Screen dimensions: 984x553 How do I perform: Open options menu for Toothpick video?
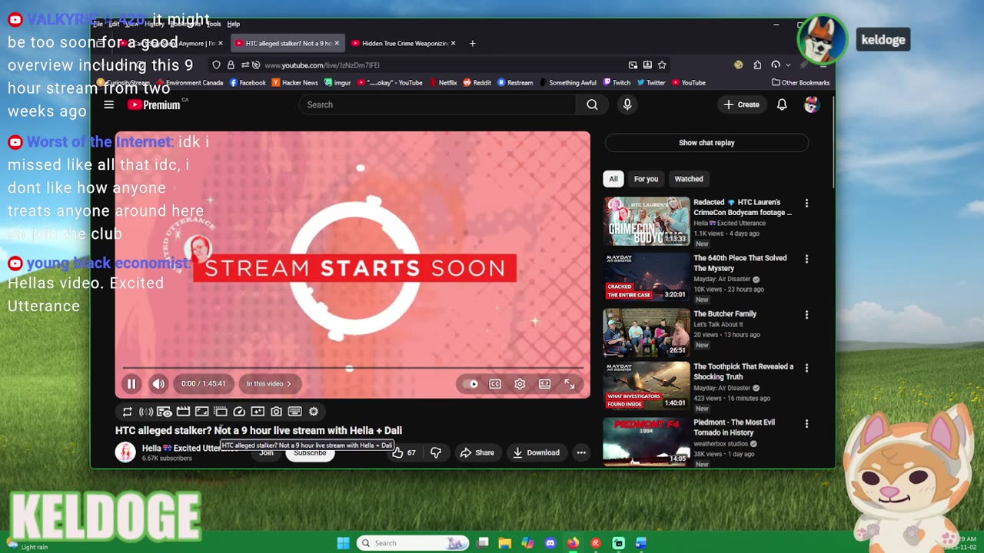pyautogui.click(x=806, y=368)
